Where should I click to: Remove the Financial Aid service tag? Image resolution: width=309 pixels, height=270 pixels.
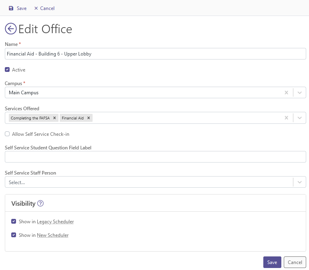pos(89,118)
